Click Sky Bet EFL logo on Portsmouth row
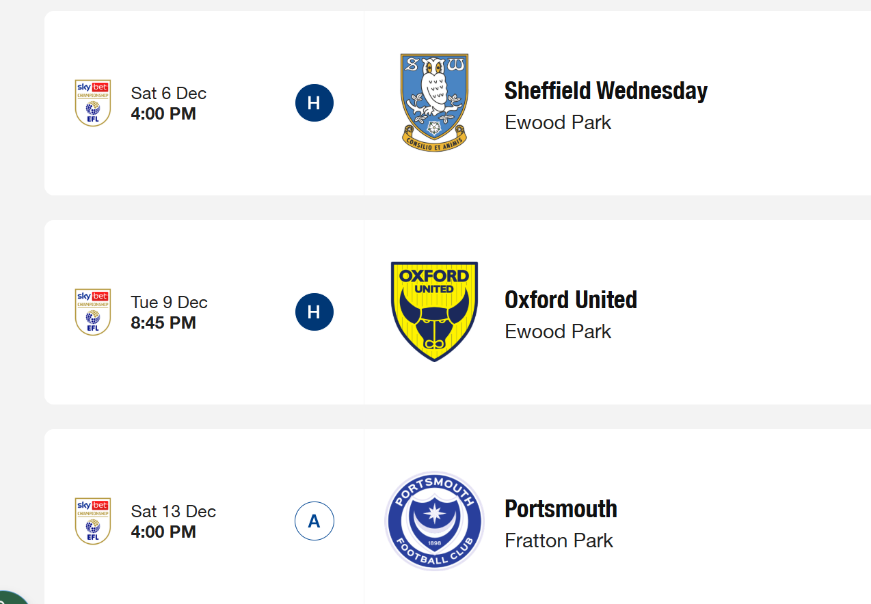 92,521
